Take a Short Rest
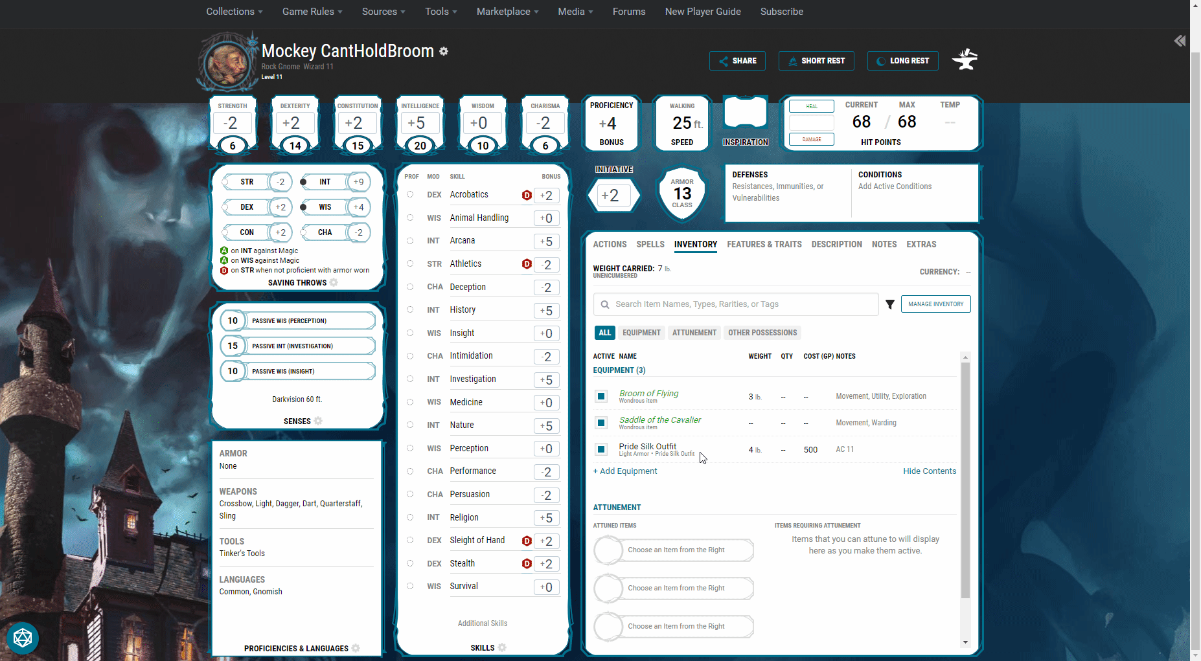Viewport: 1201px width, 661px height. coord(816,61)
